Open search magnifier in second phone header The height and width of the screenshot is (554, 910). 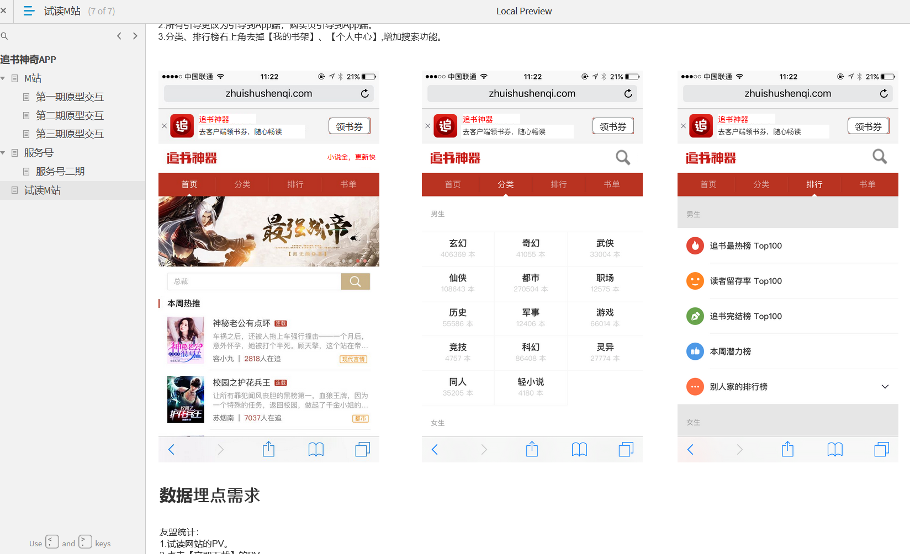click(x=623, y=158)
